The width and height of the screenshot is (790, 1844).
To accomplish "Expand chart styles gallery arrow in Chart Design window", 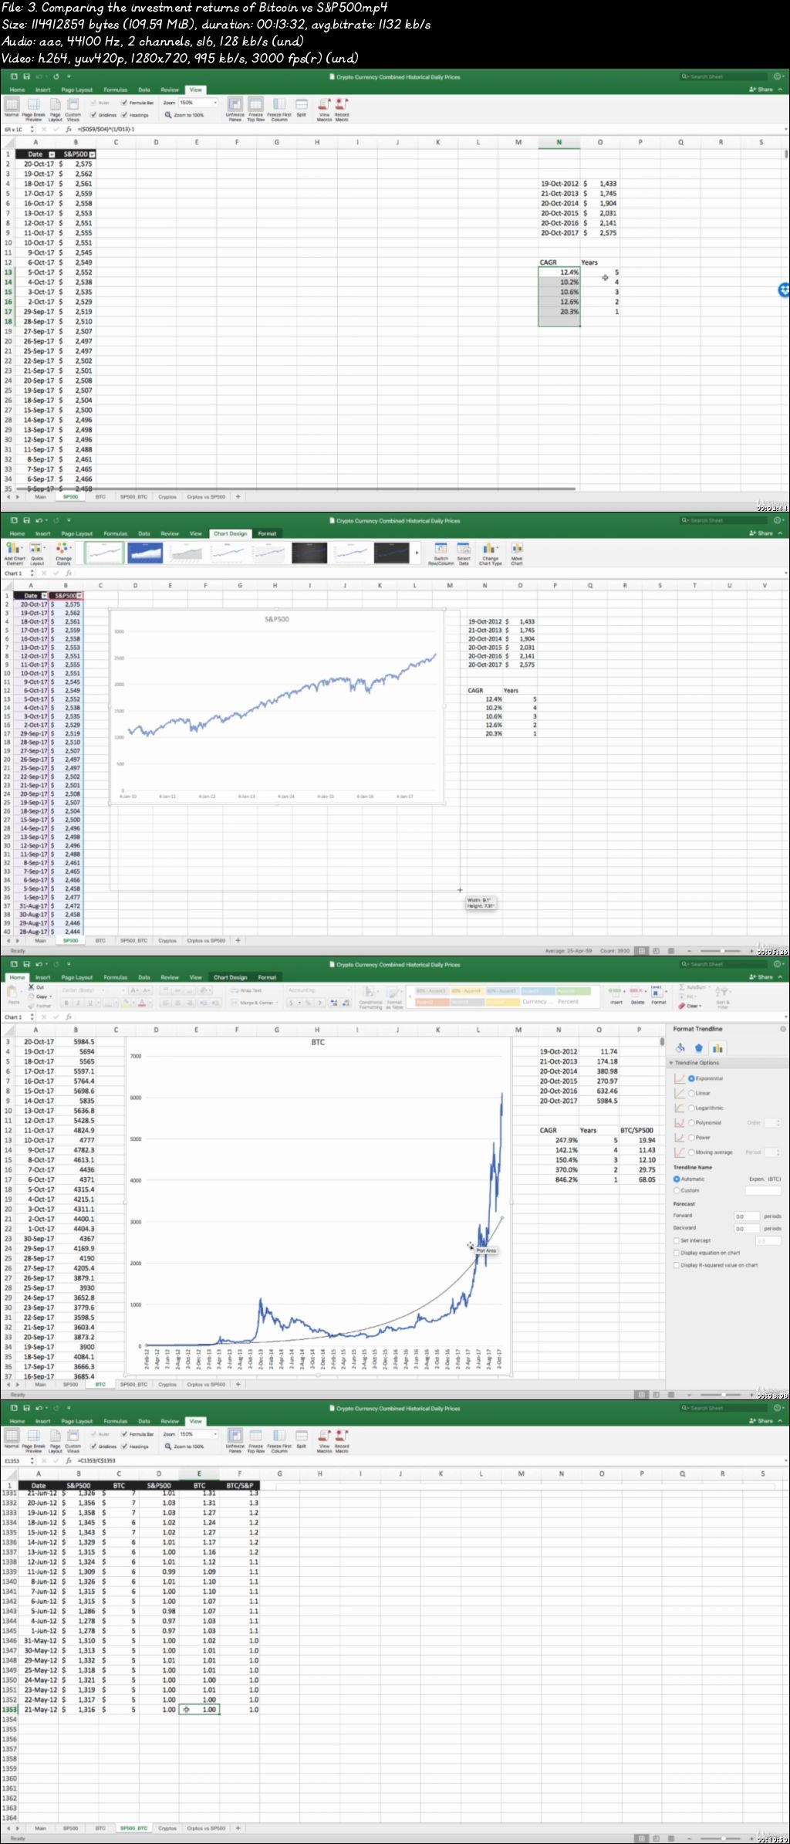I will pos(417,553).
